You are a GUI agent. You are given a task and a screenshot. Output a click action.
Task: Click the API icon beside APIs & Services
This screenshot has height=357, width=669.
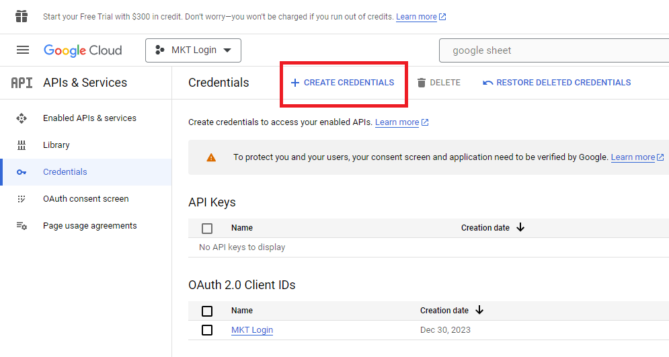(x=22, y=82)
